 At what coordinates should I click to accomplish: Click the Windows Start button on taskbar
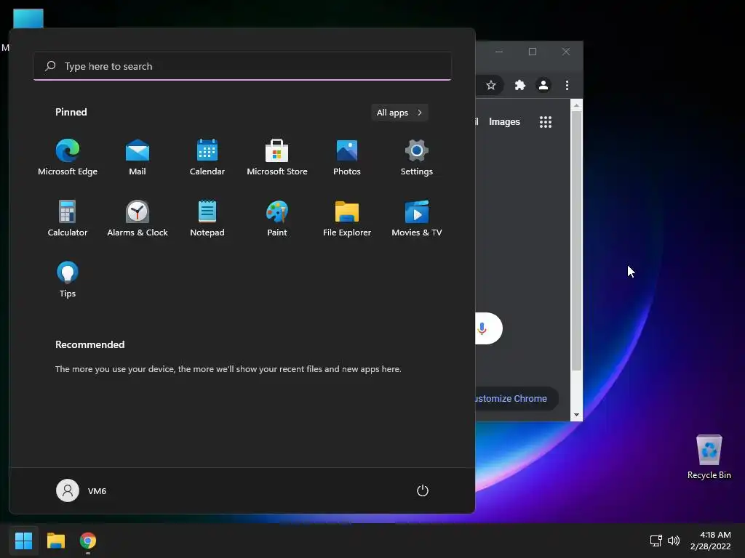click(23, 541)
